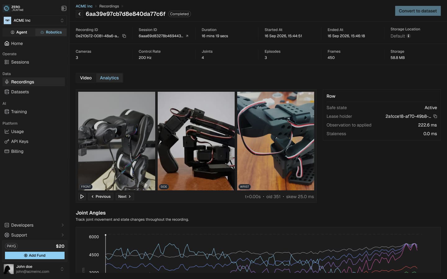Click the recording title 6aa39e97cb7d8e840da77c6f
Screen dimensions: 447x279
tap(125, 14)
